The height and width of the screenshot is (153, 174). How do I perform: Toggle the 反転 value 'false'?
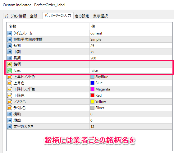pyautogui.click(x=94, y=71)
